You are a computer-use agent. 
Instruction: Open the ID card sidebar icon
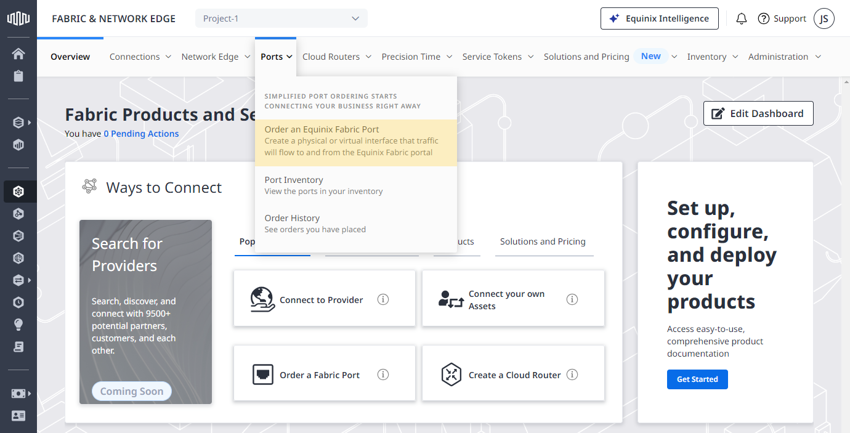click(x=18, y=416)
